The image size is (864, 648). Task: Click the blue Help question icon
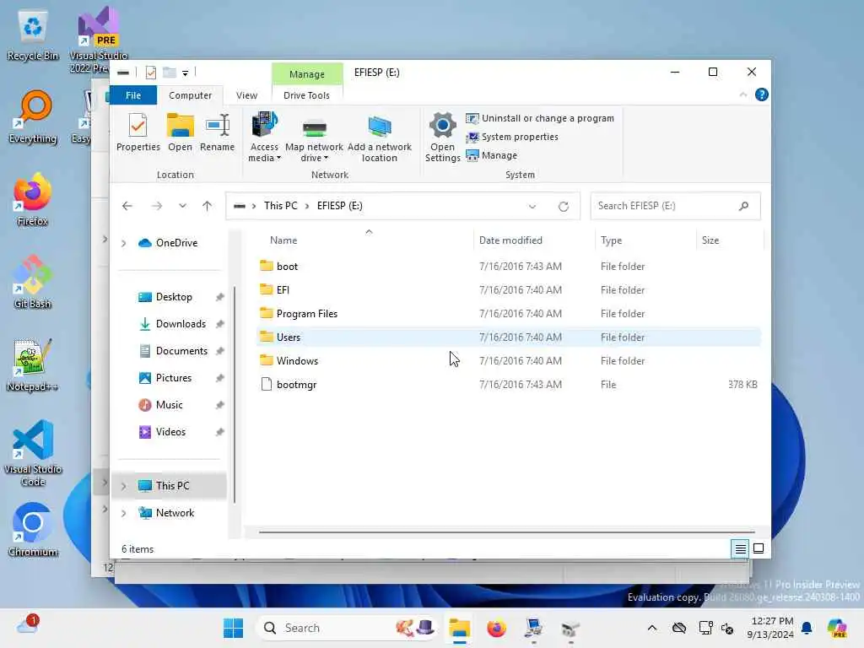click(762, 94)
